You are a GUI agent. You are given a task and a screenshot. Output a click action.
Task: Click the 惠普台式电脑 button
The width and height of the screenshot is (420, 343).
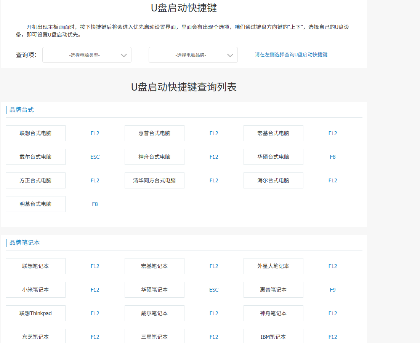(155, 133)
